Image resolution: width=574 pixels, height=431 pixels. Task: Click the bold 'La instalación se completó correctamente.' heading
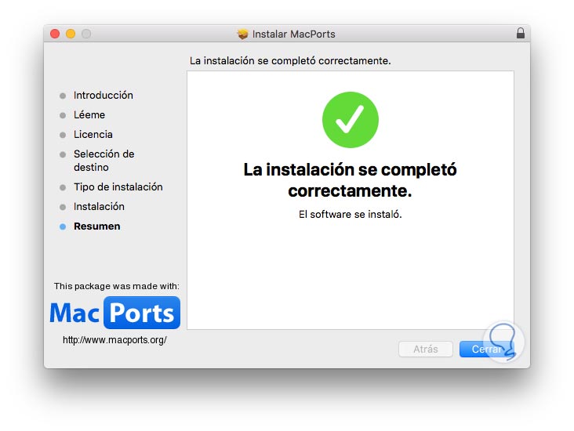pos(350,180)
